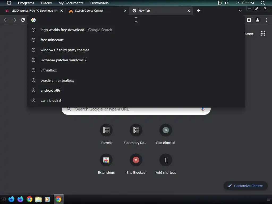Open the Site Blocked shortcut with B icon
This screenshot has height=204, width=272.
point(166,134)
